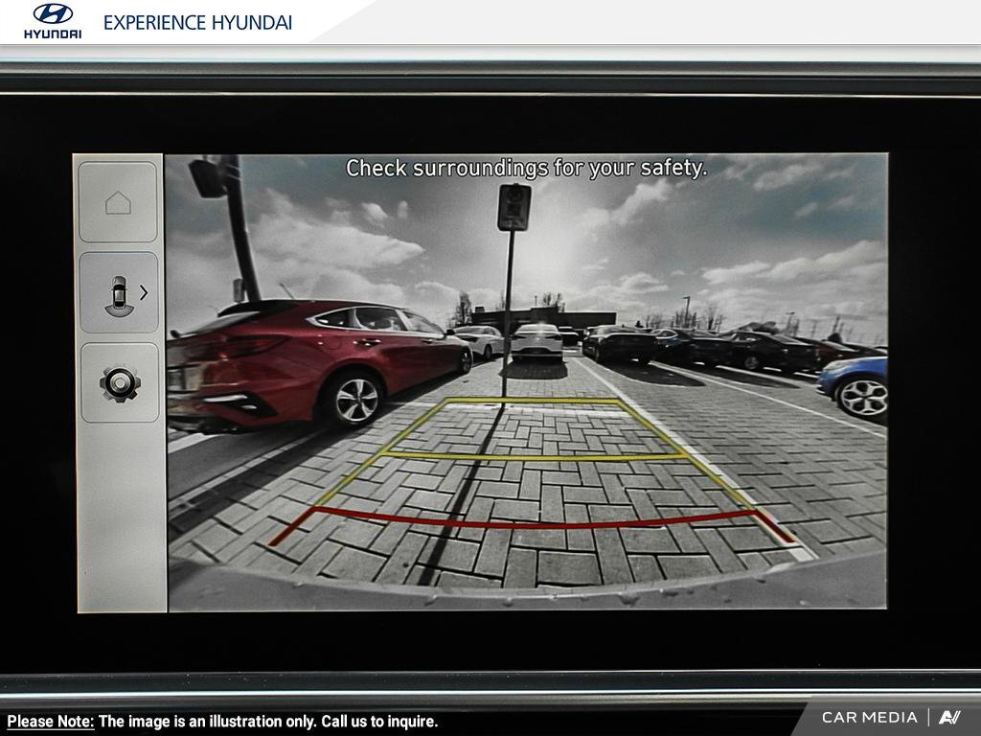The height and width of the screenshot is (736, 981).
Task: Tap the 'Check surroundings for your safety.' message
Action: (526, 168)
